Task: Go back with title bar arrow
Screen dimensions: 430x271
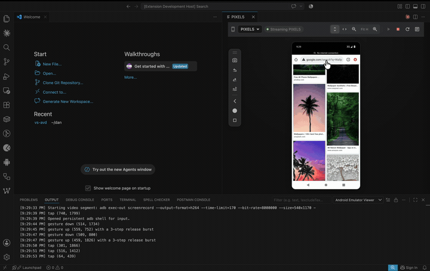Action: tap(128, 7)
